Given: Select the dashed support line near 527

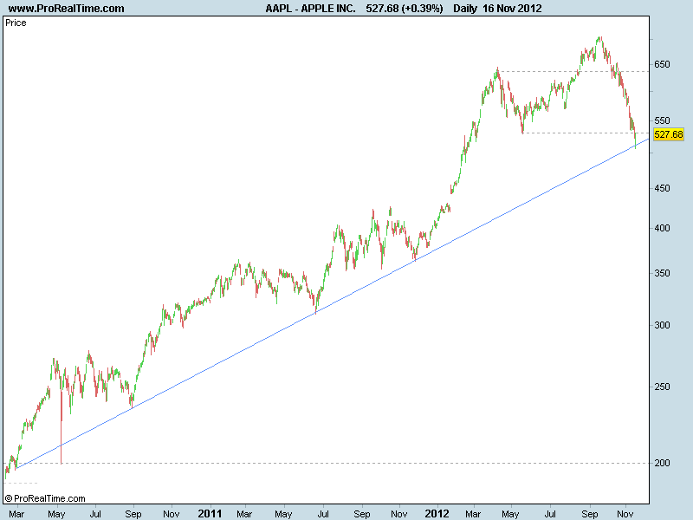Looking at the screenshot, I should point(586,133).
